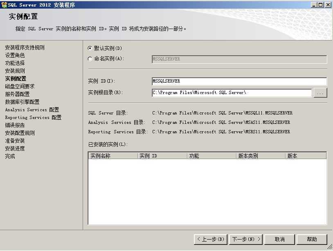Click the 已安装的实例(L) label
Image resolution: width=333 pixels, height=251 pixels.
pos(108,144)
